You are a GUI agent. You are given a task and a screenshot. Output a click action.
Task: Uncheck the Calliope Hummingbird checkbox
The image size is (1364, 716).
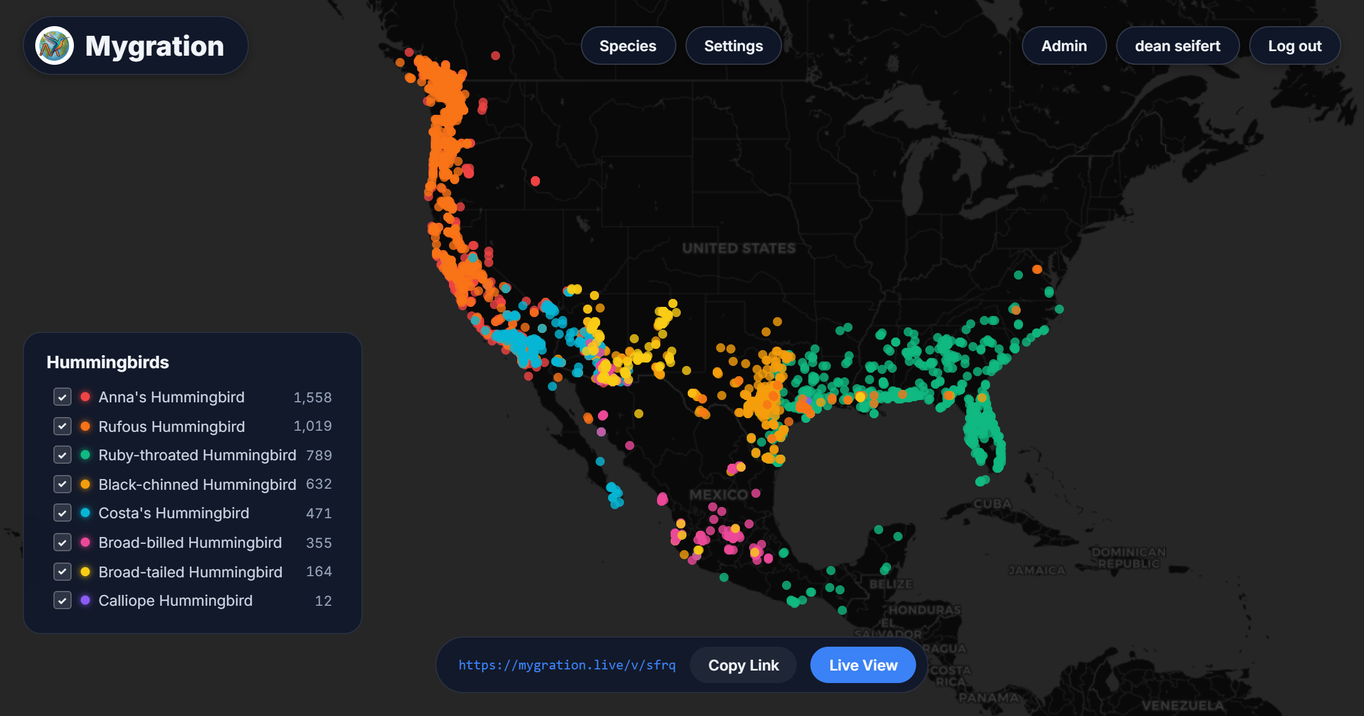click(62, 600)
